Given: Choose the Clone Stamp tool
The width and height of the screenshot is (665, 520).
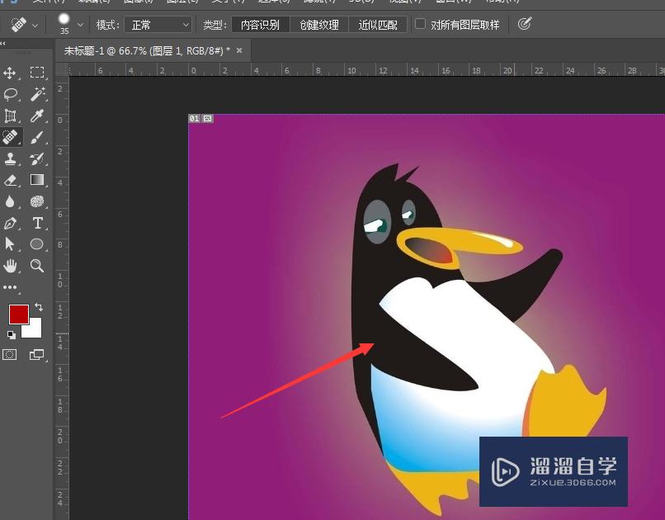Looking at the screenshot, I should (x=11, y=158).
